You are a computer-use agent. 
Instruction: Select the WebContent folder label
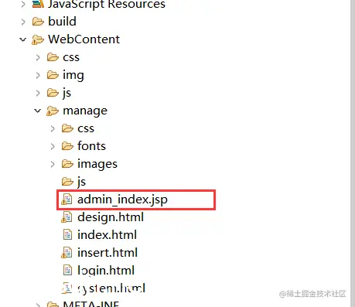pos(84,39)
